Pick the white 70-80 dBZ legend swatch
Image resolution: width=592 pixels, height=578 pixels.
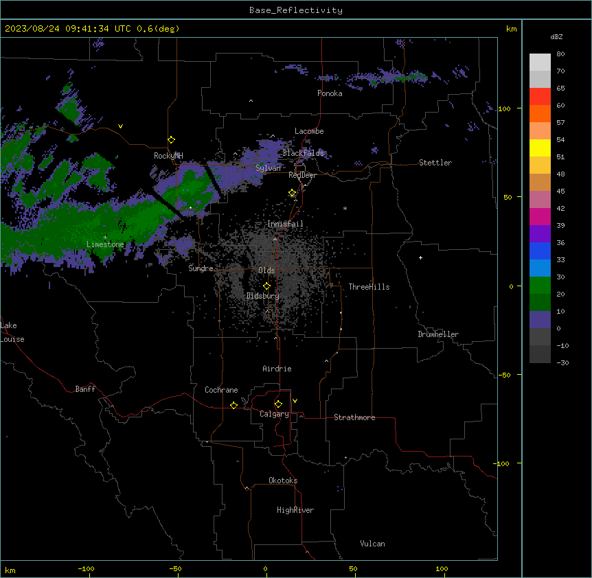click(x=540, y=62)
